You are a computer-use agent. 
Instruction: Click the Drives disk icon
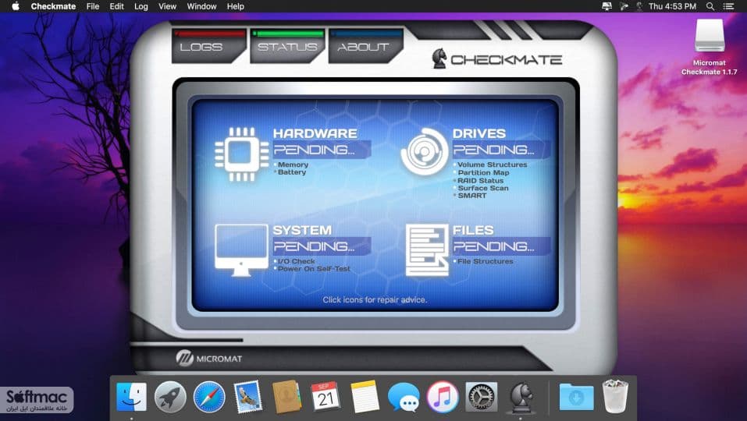pos(425,152)
